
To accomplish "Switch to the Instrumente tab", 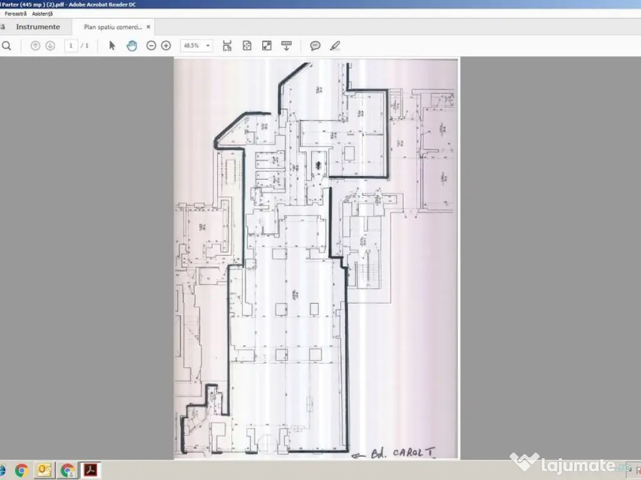I will point(39,27).
